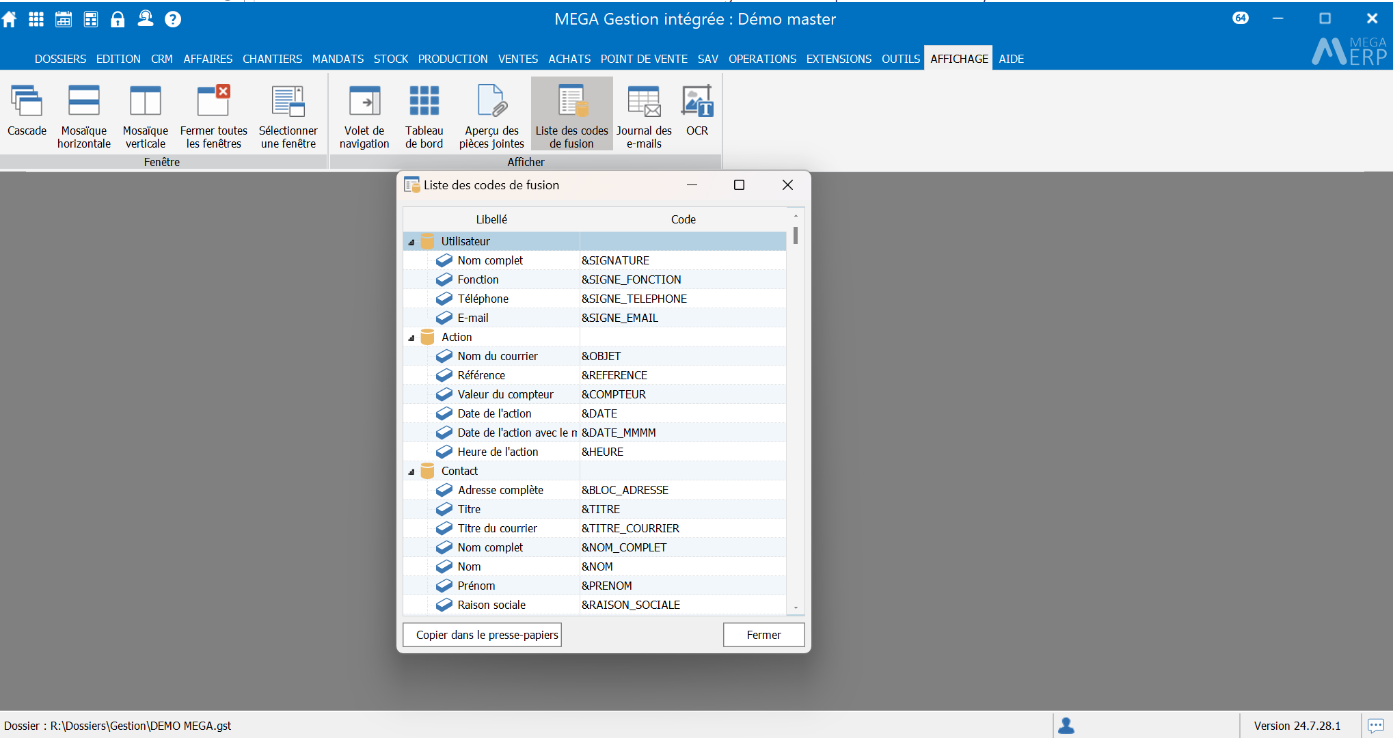Sort by Libellé column header
Screen dimensions: 1393x738
[491, 219]
